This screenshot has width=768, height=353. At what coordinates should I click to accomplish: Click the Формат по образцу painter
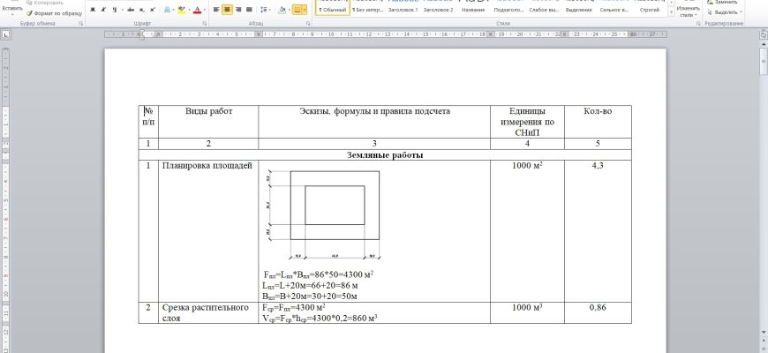click(55, 14)
